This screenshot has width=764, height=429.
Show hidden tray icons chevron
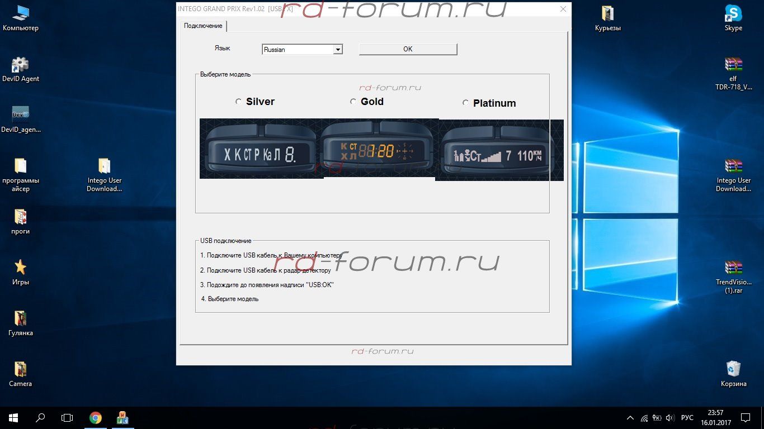(630, 418)
